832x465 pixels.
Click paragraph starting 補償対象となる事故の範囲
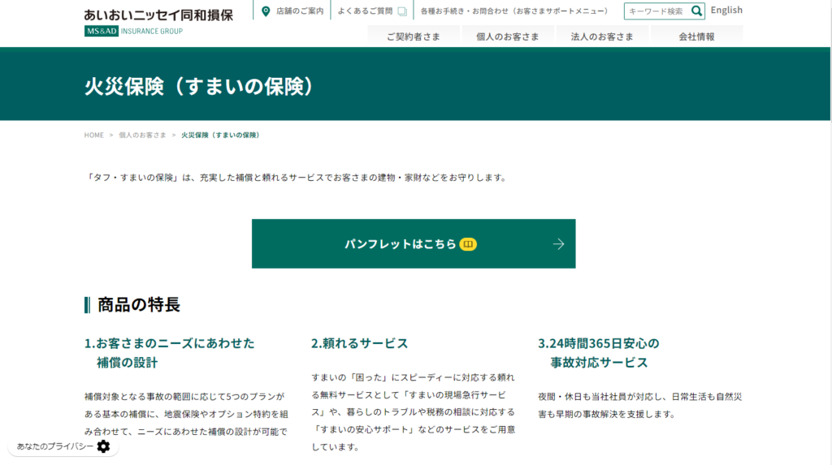point(186,414)
